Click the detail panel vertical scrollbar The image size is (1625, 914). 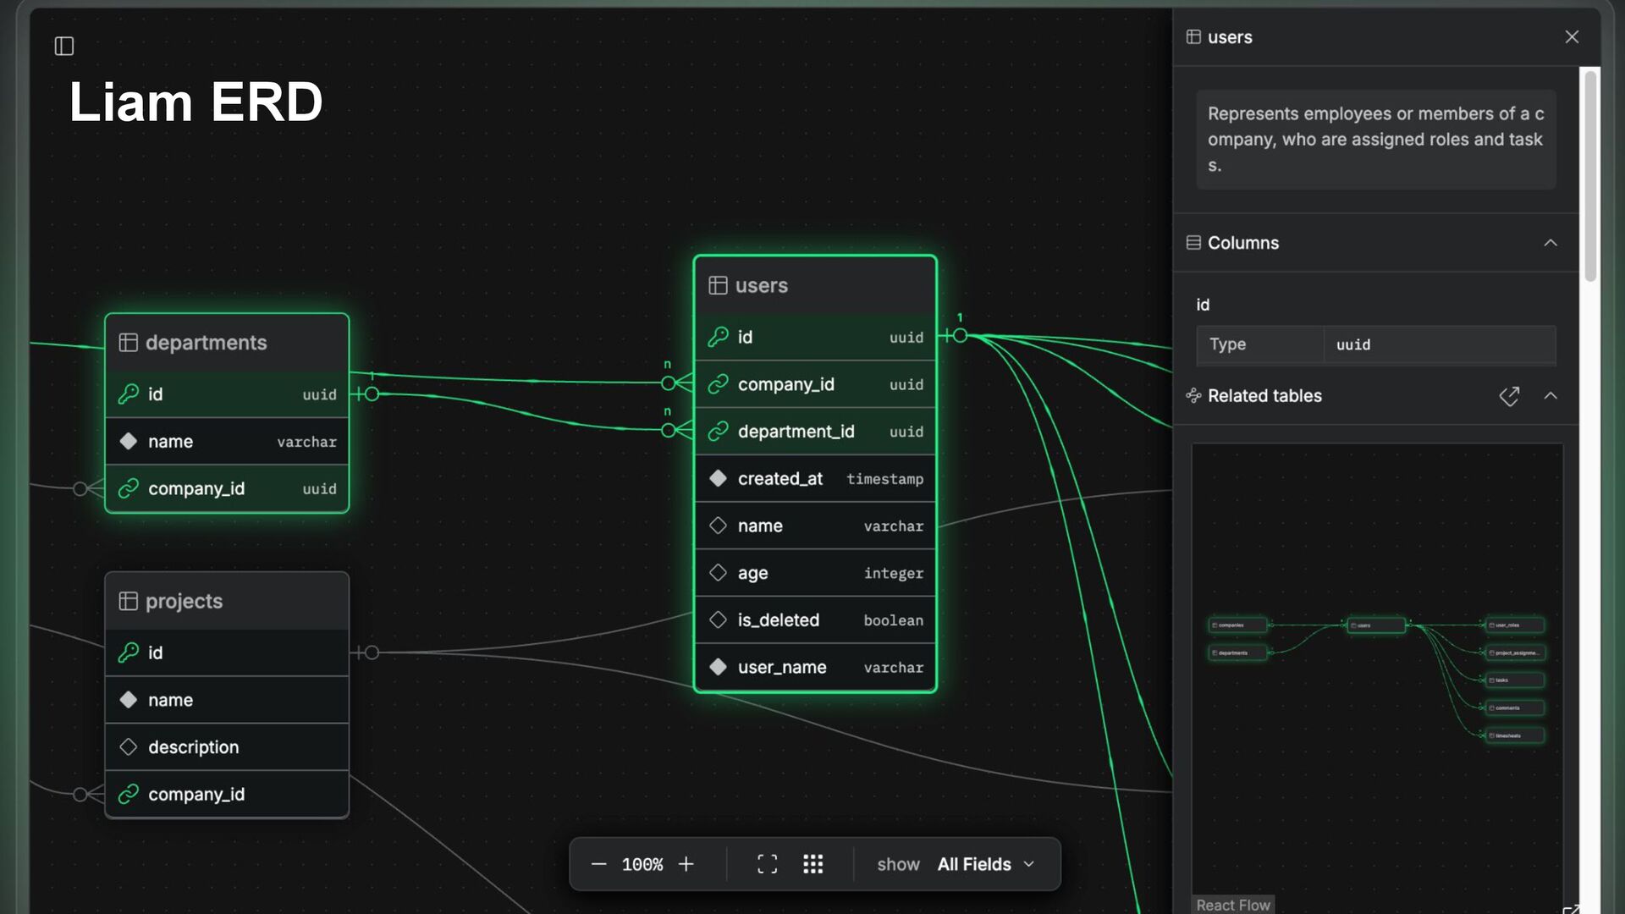coord(1590,176)
